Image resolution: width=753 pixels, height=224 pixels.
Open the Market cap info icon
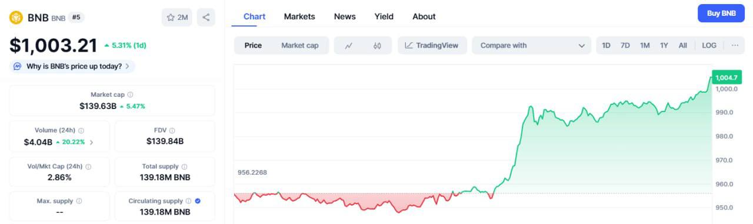point(131,94)
